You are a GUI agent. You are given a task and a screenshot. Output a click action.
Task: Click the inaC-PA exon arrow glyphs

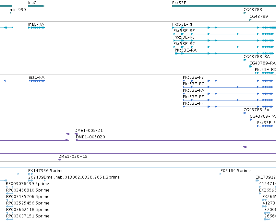(37, 81)
